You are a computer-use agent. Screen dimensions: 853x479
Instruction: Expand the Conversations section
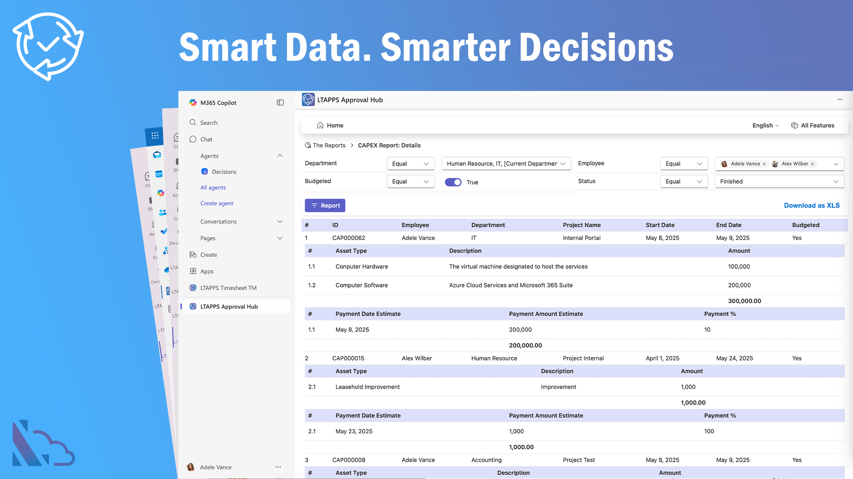280,221
